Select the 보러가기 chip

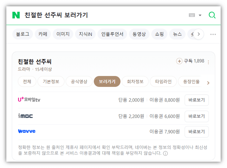click(x=107, y=82)
